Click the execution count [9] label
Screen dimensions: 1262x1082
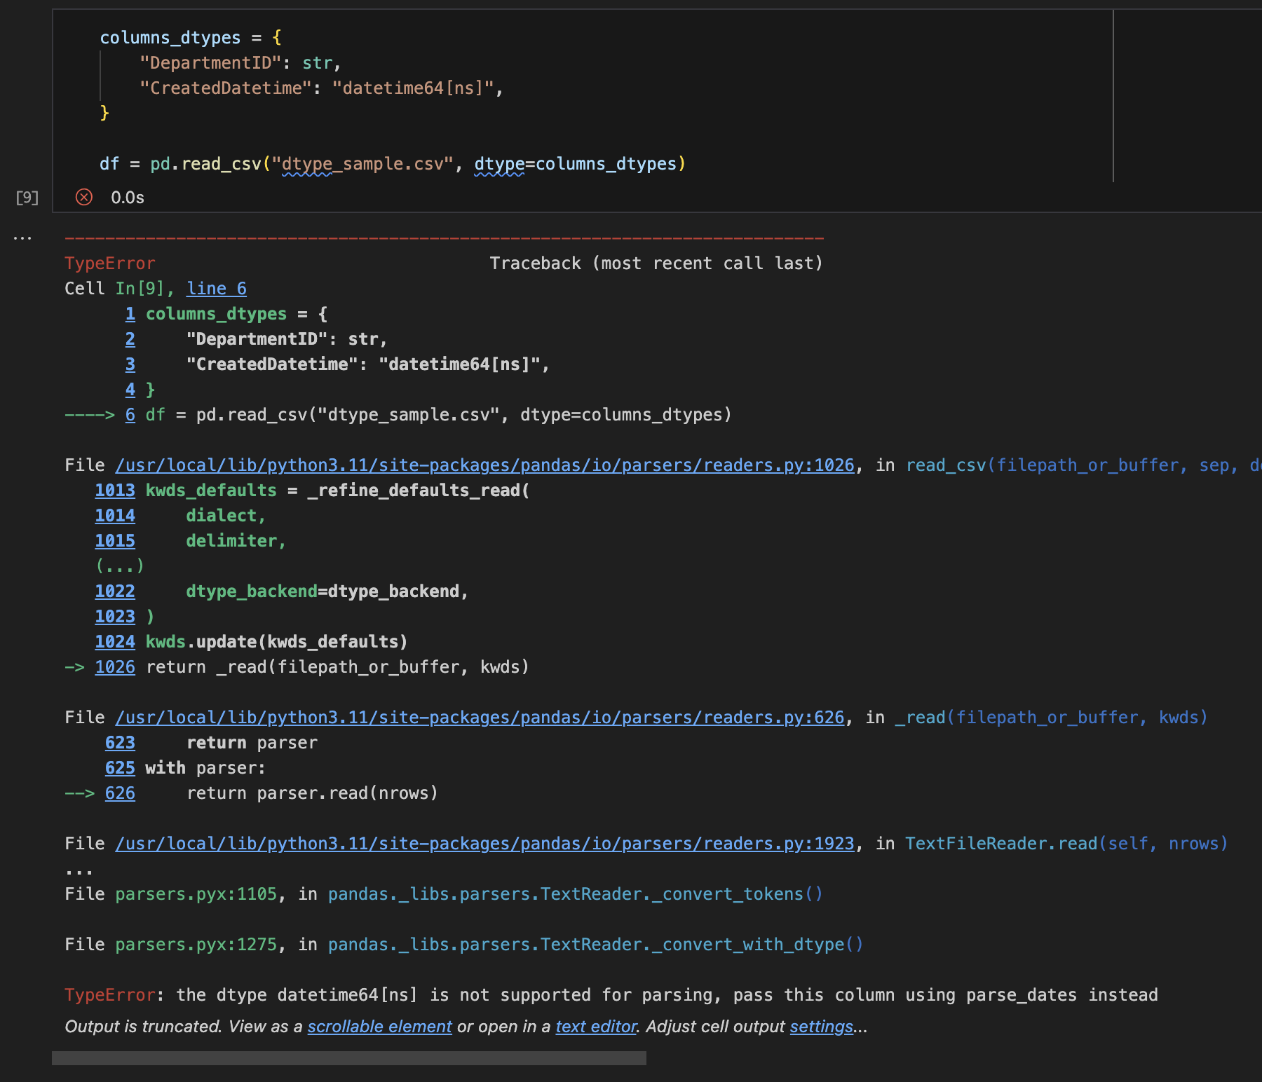(27, 198)
